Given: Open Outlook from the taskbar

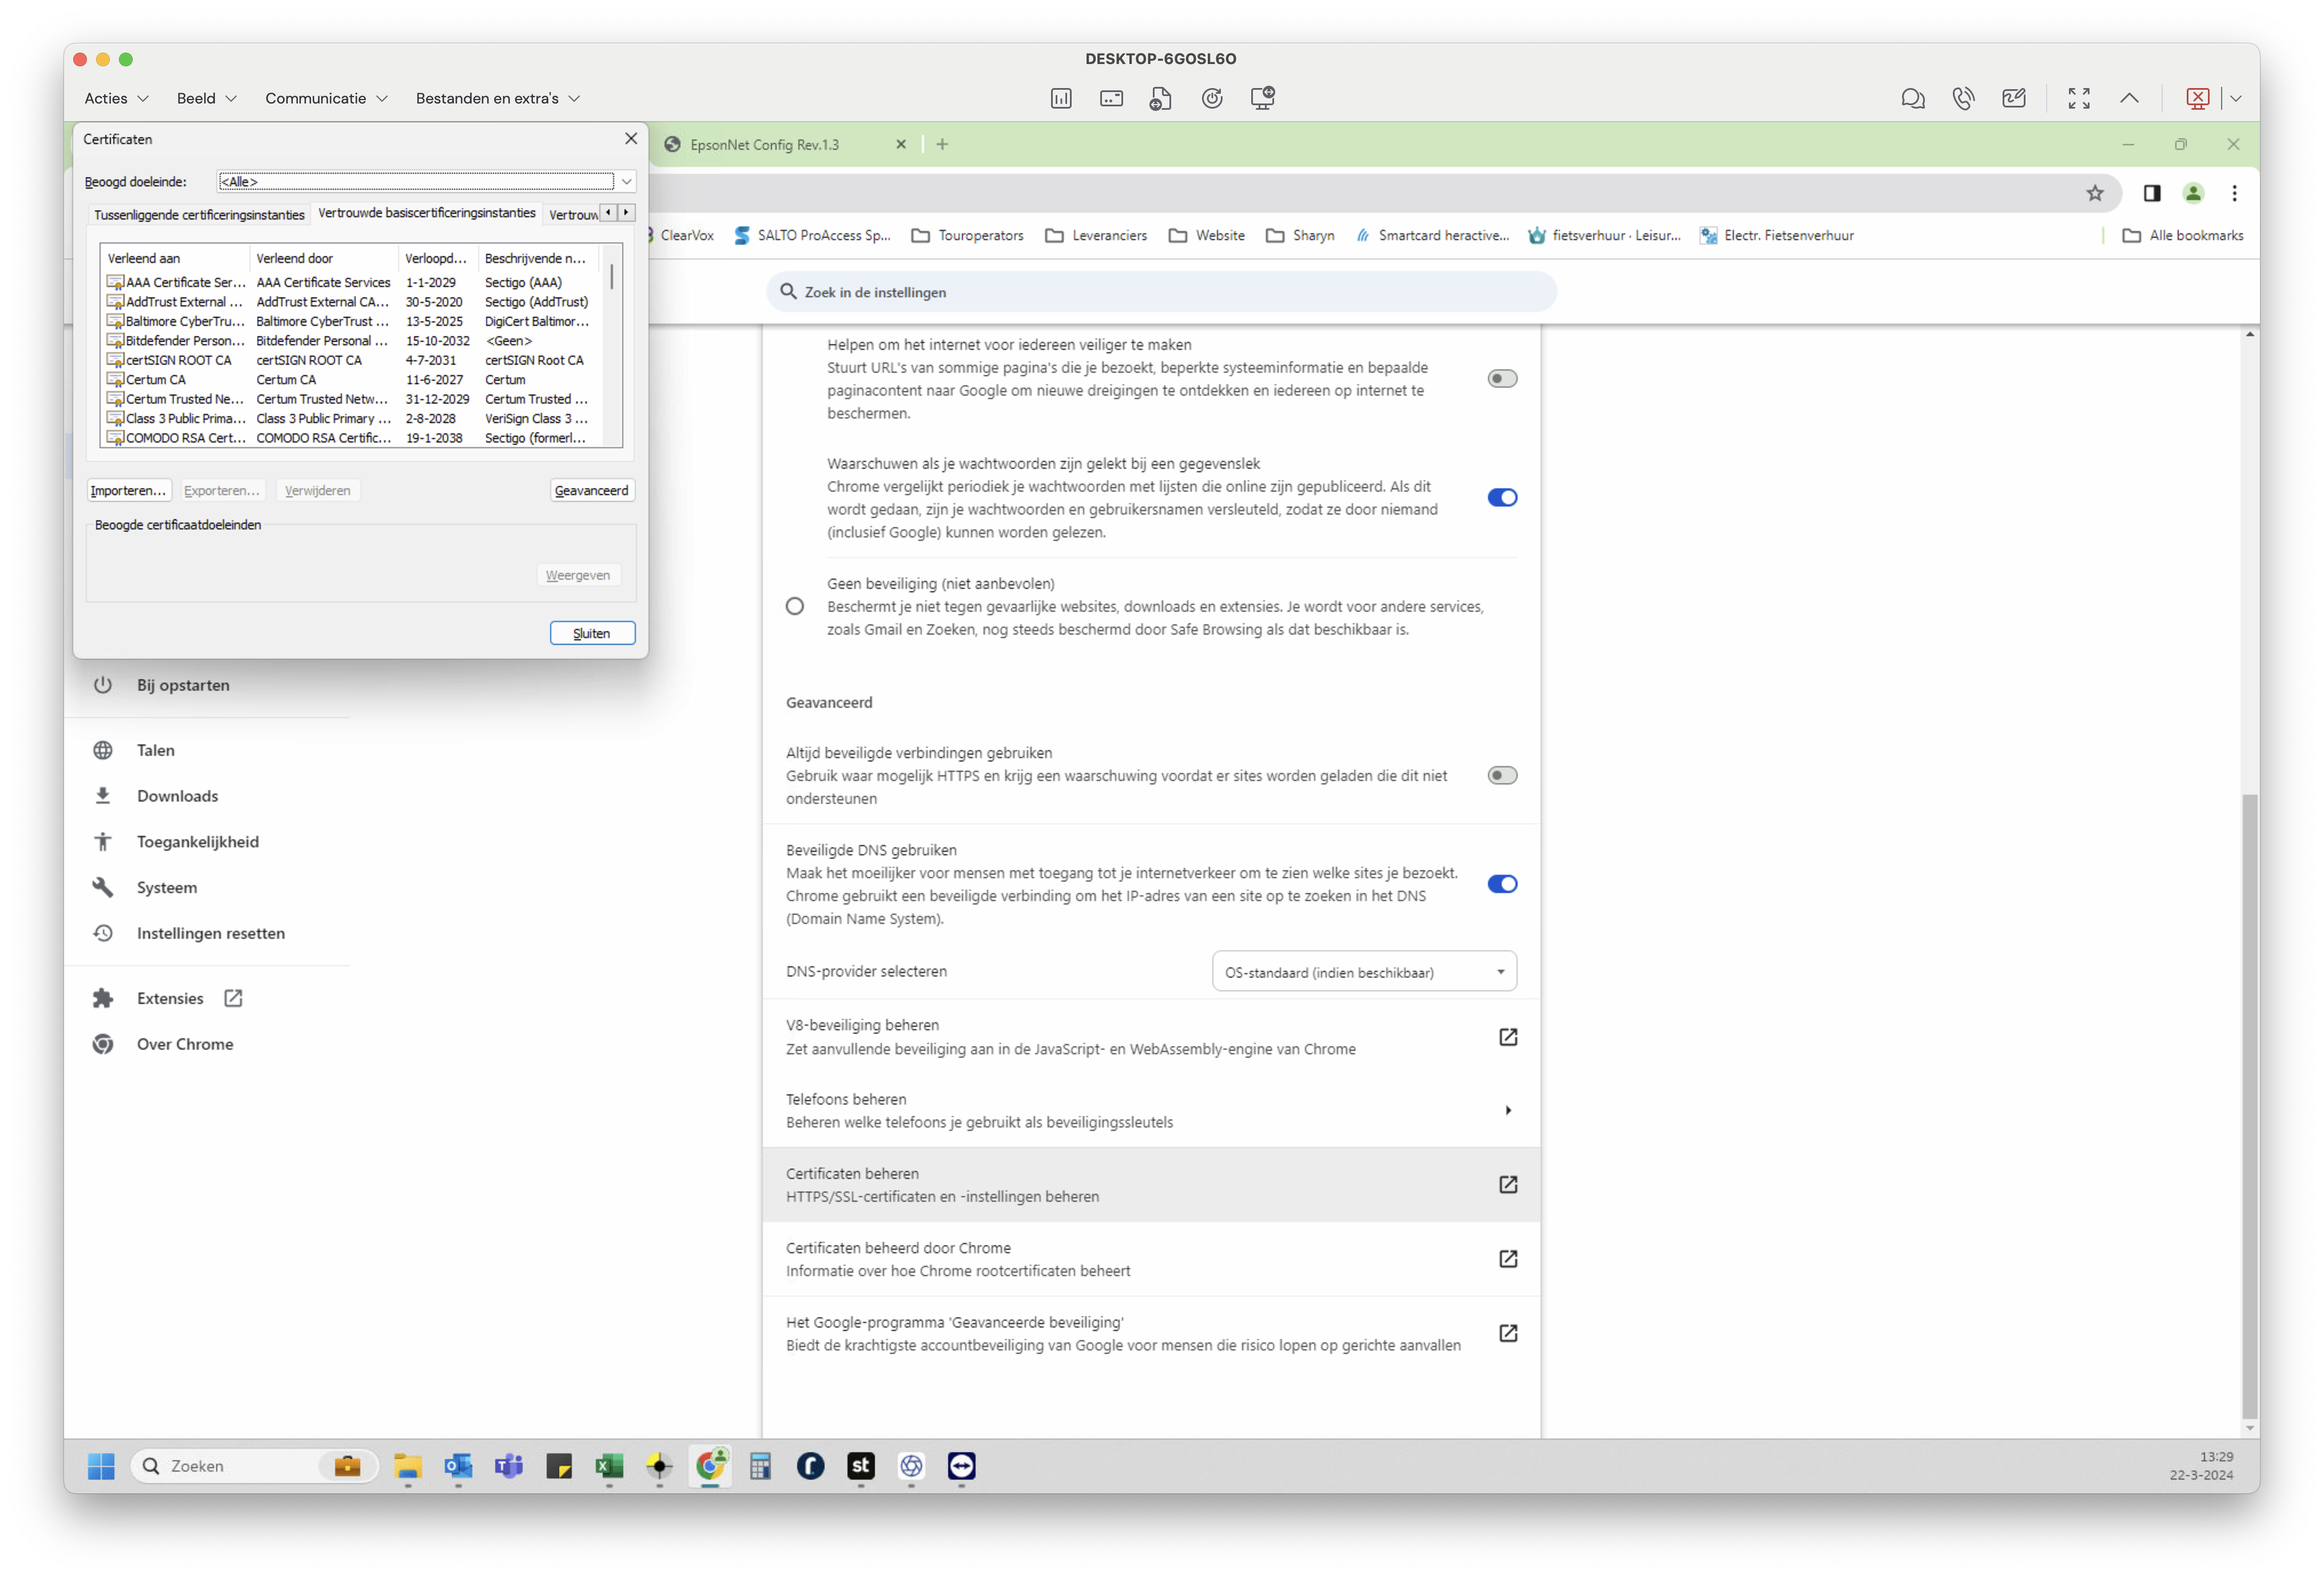Looking at the screenshot, I should (x=458, y=1466).
